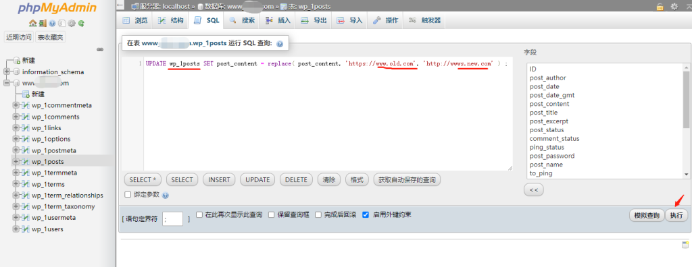692x267 pixels.
Task: Click the table icon beside wp_1users
Action: tap(26, 229)
